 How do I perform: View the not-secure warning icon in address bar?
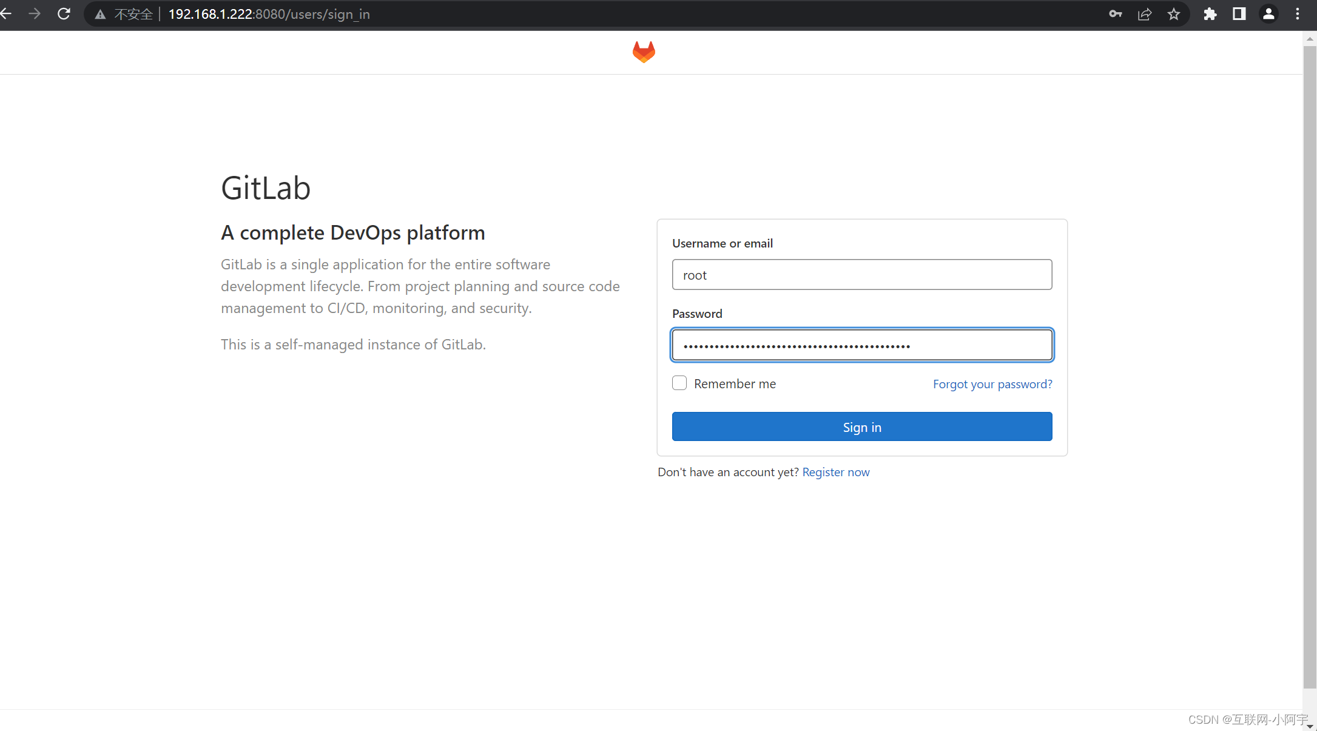100,15
